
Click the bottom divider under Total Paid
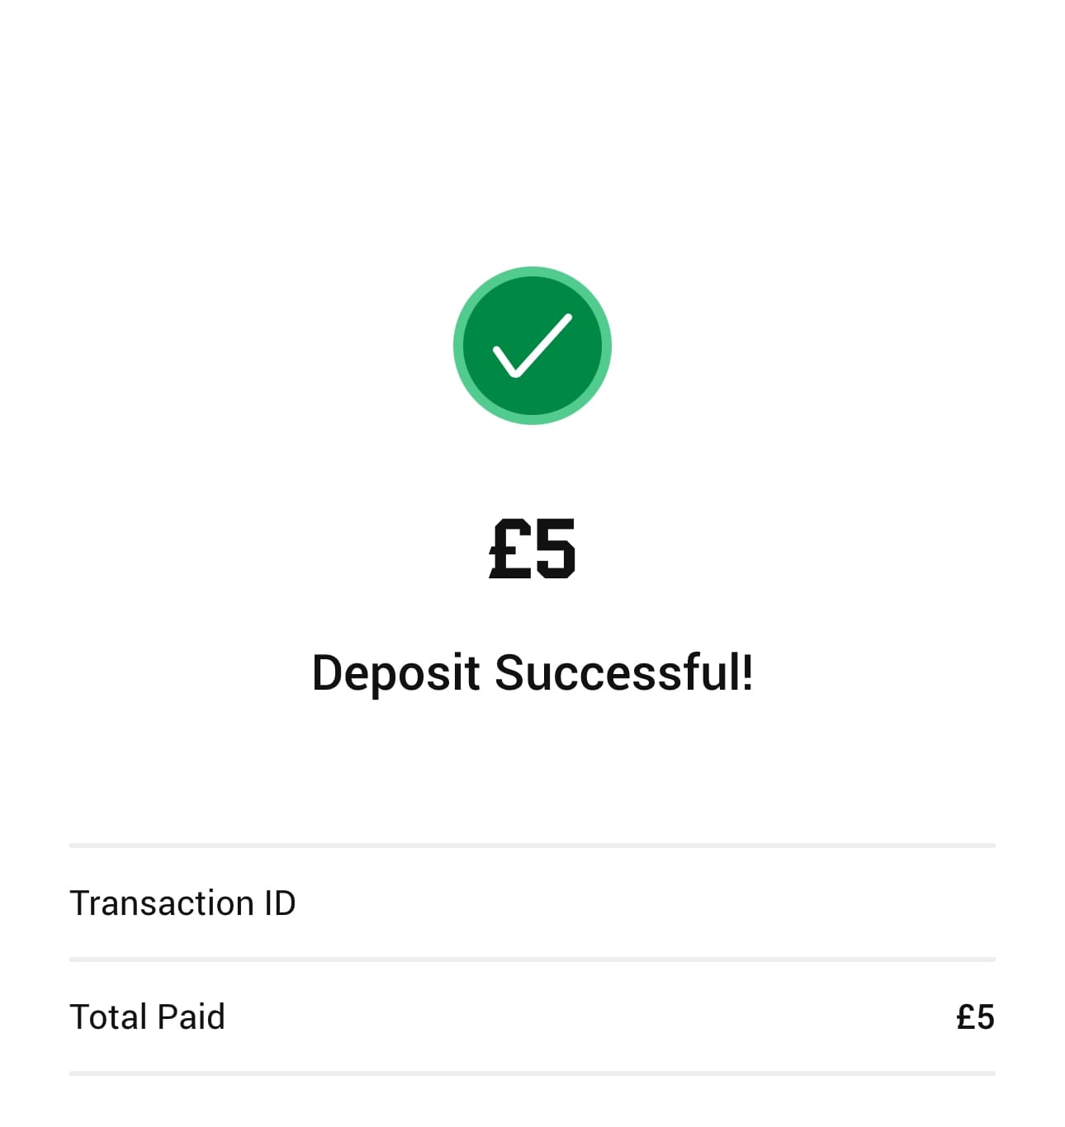tap(532, 1073)
